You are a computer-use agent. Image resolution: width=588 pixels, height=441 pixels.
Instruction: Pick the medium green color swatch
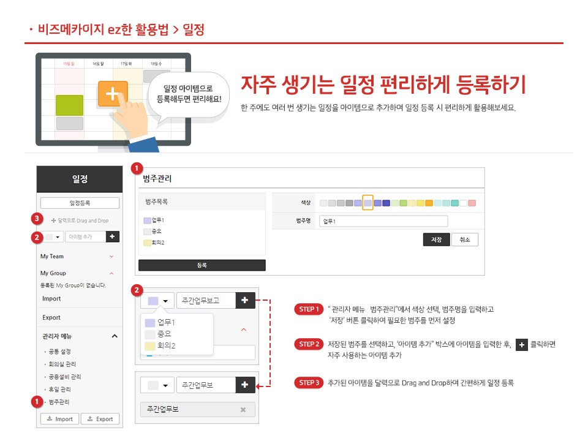(404, 203)
